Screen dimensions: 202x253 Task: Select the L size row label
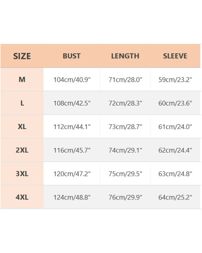[x=22, y=103]
